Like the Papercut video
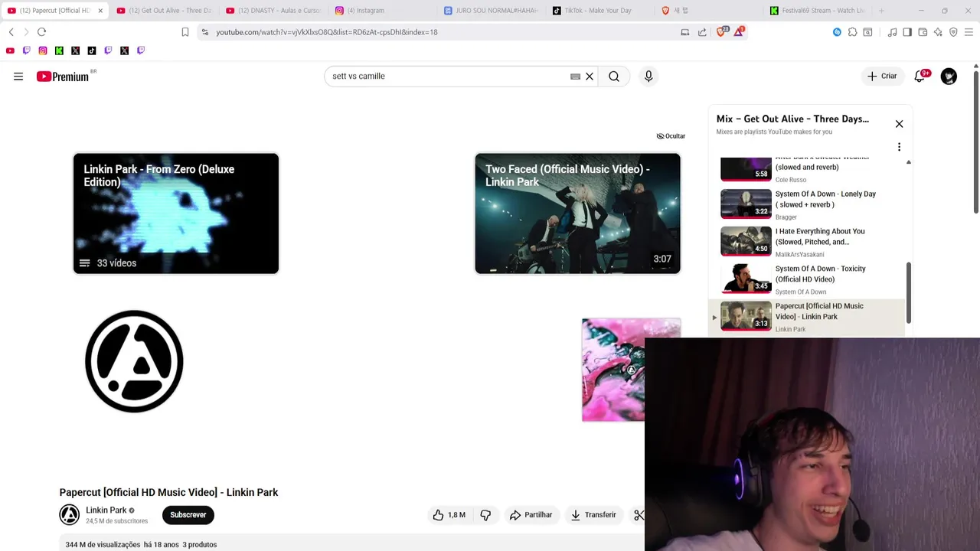This screenshot has height=551, width=980. [449, 515]
